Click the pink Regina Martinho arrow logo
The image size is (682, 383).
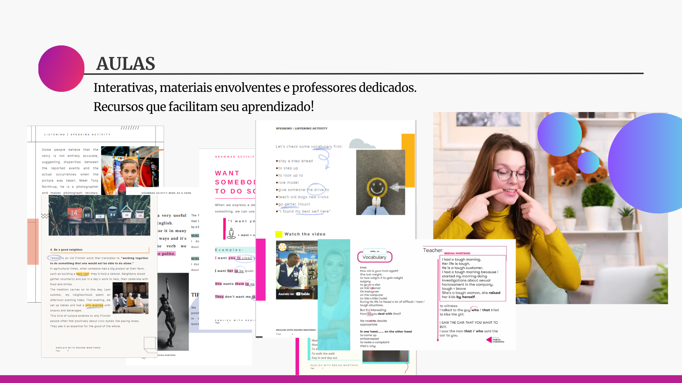click(495, 340)
